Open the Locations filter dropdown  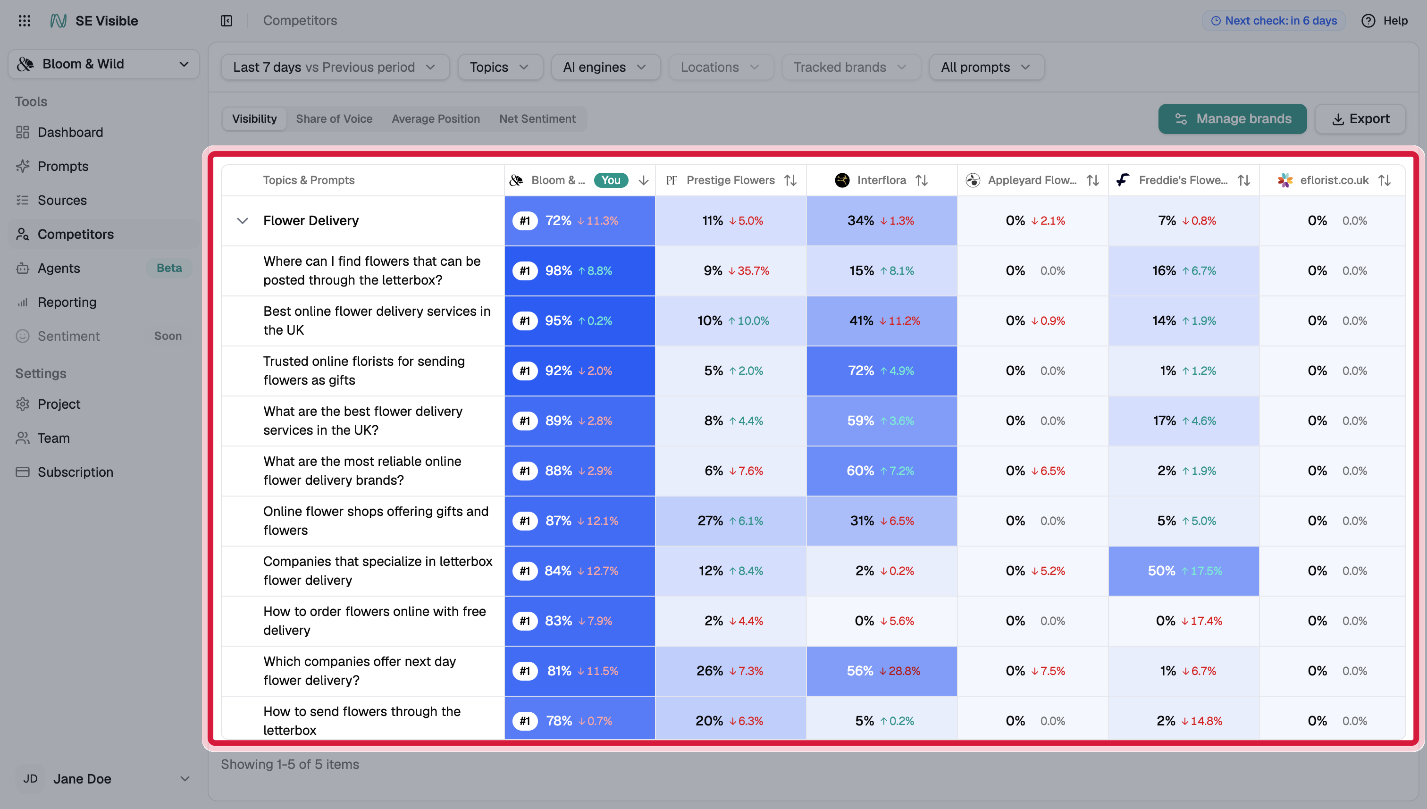(x=721, y=67)
